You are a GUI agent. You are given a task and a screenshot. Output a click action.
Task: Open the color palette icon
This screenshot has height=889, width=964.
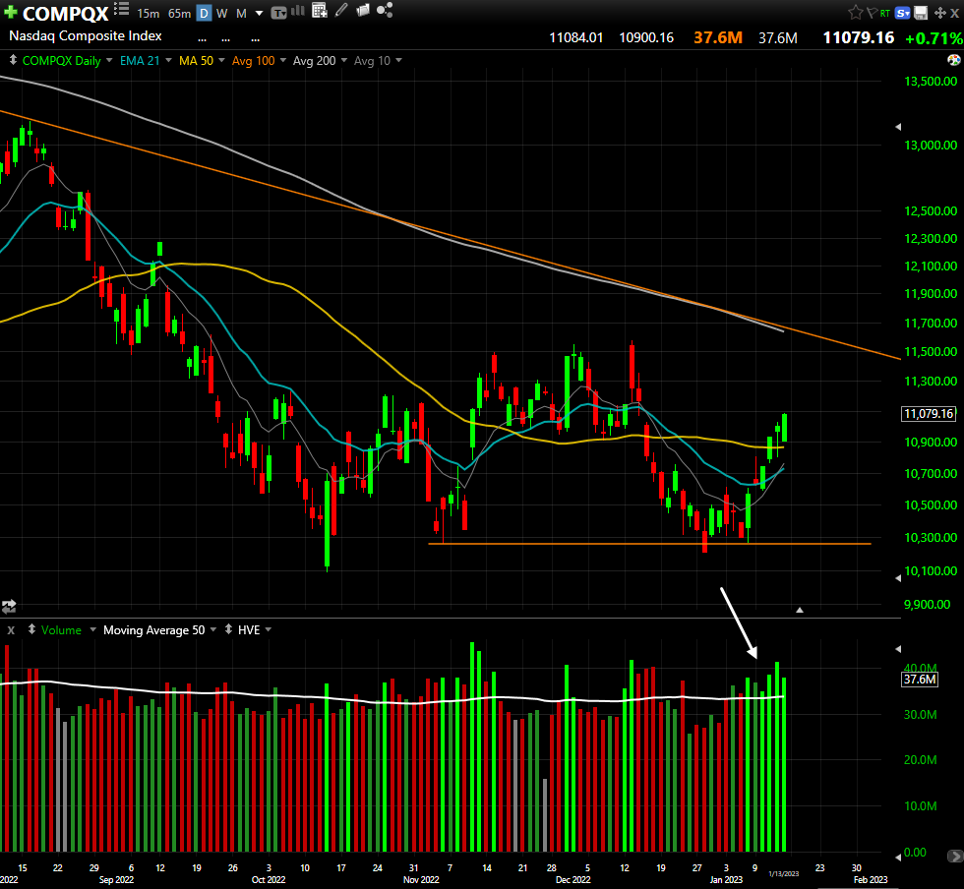(x=953, y=60)
